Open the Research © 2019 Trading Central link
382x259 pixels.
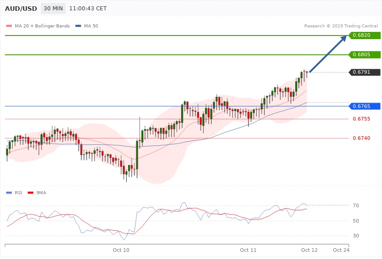341,26
